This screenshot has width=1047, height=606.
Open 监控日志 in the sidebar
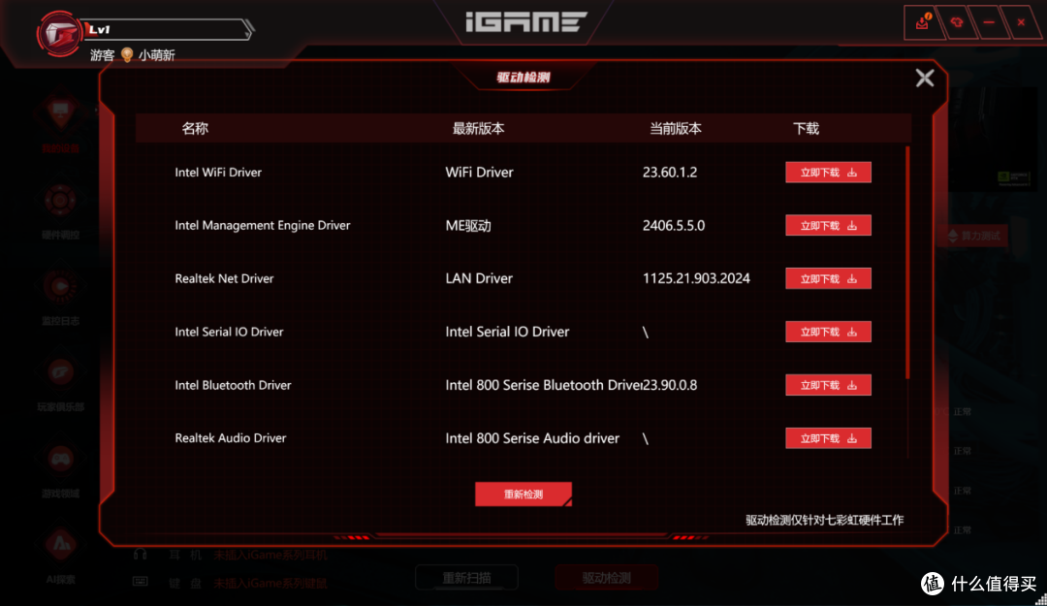tap(60, 298)
